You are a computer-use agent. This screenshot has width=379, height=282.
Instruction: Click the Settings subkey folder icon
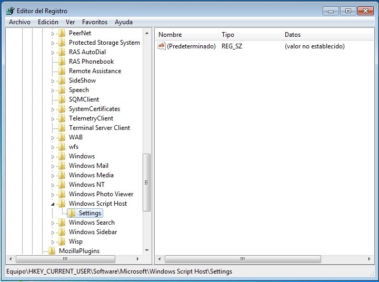pos(72,213)
